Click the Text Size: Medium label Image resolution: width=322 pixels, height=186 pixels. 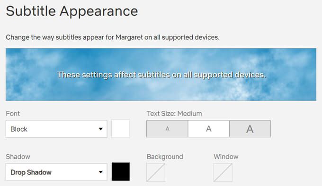point(174,114)
